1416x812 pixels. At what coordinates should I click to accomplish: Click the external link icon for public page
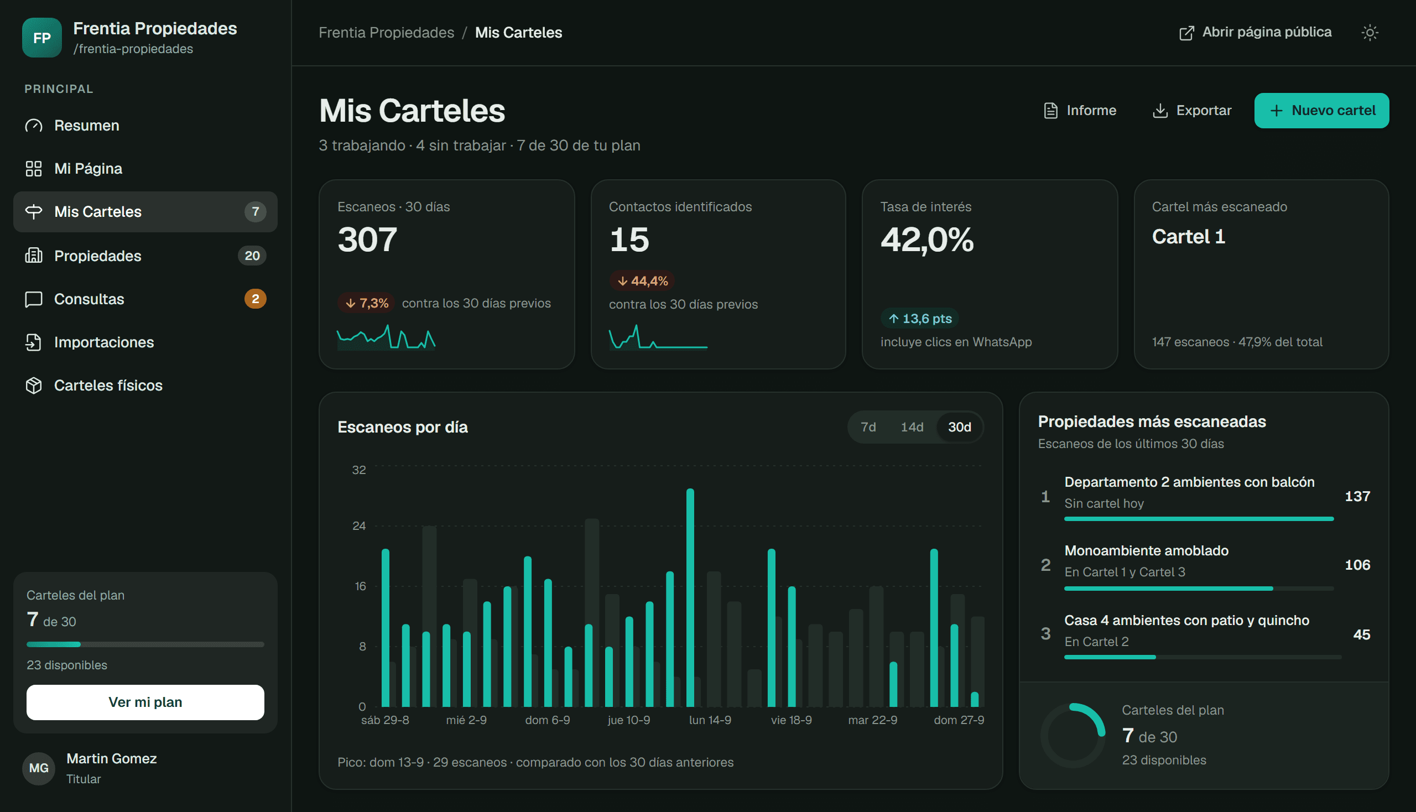pyautogui.click(x=1186, y=33)
